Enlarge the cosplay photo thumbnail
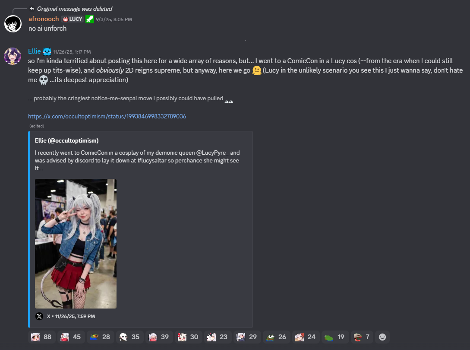The image size is (470, 350). (76, 243)
